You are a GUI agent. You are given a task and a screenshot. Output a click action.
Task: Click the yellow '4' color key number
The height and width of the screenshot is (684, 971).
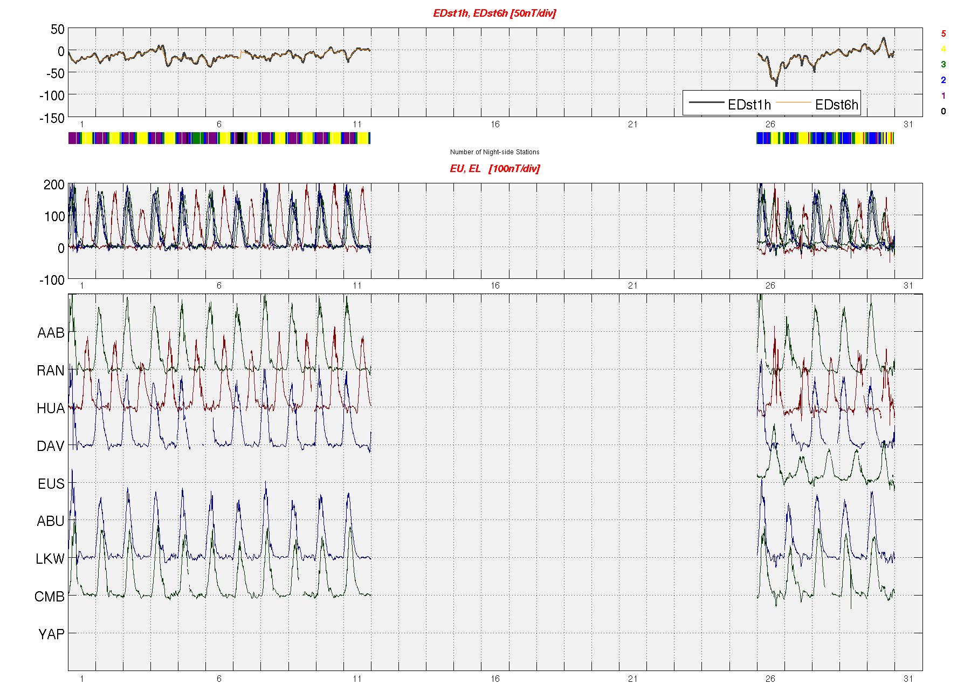coord(943,49)
